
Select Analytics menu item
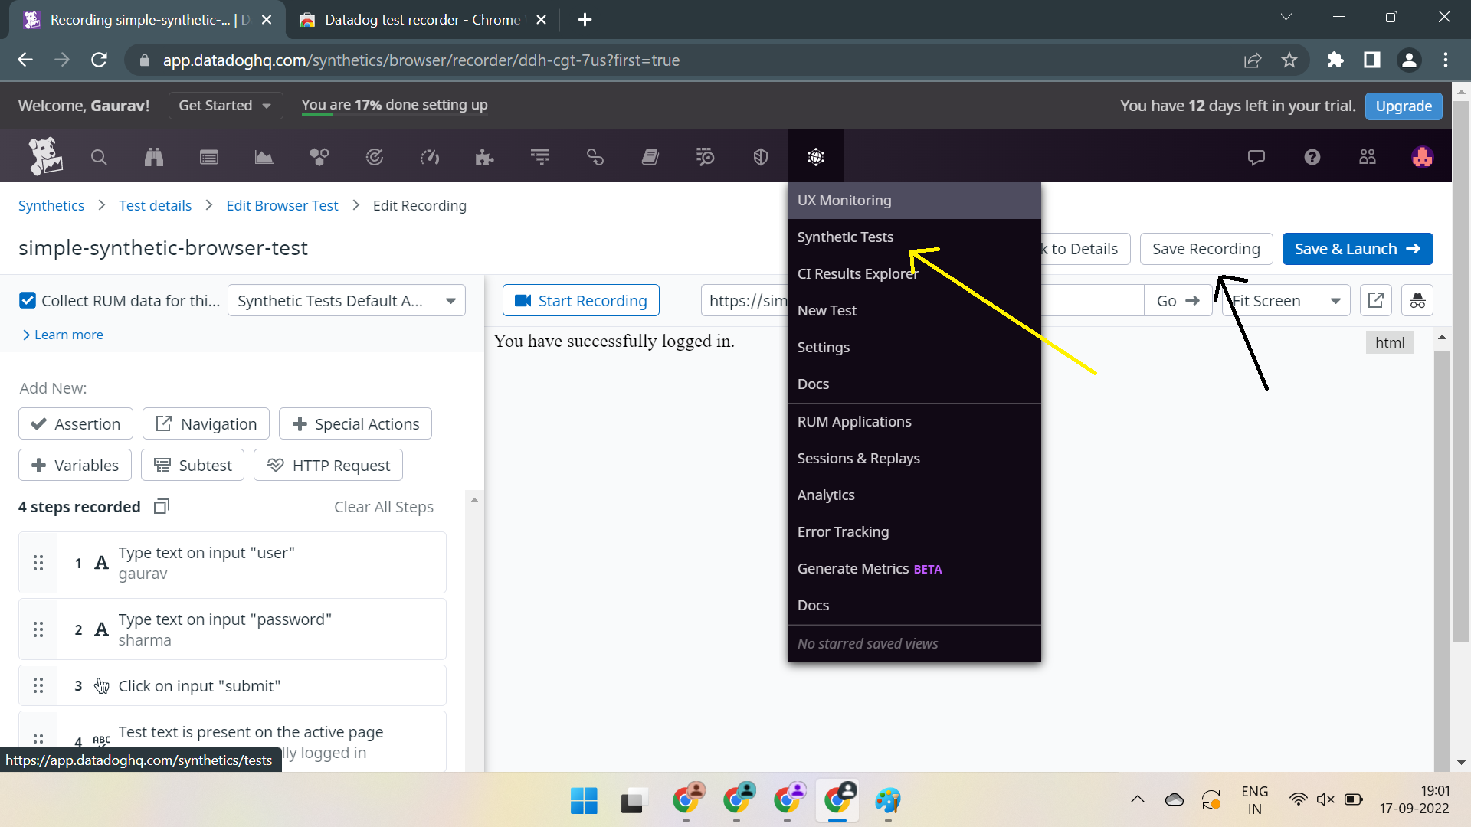[914, 495]
